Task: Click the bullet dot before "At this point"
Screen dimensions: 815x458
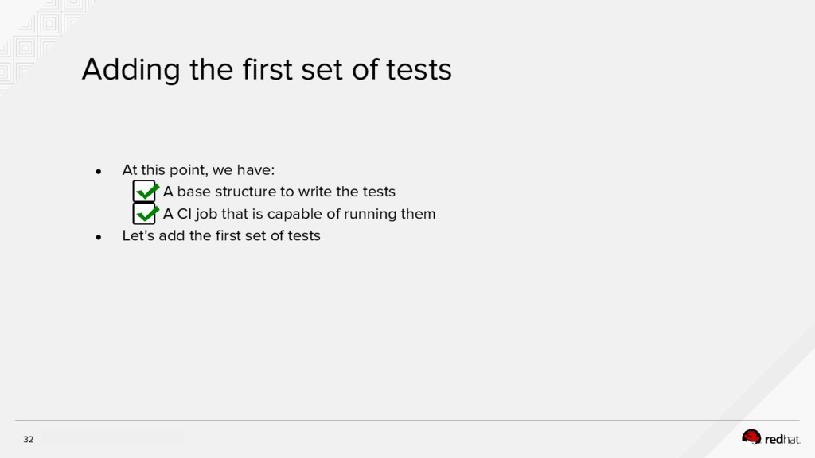Action: [99, 170]
